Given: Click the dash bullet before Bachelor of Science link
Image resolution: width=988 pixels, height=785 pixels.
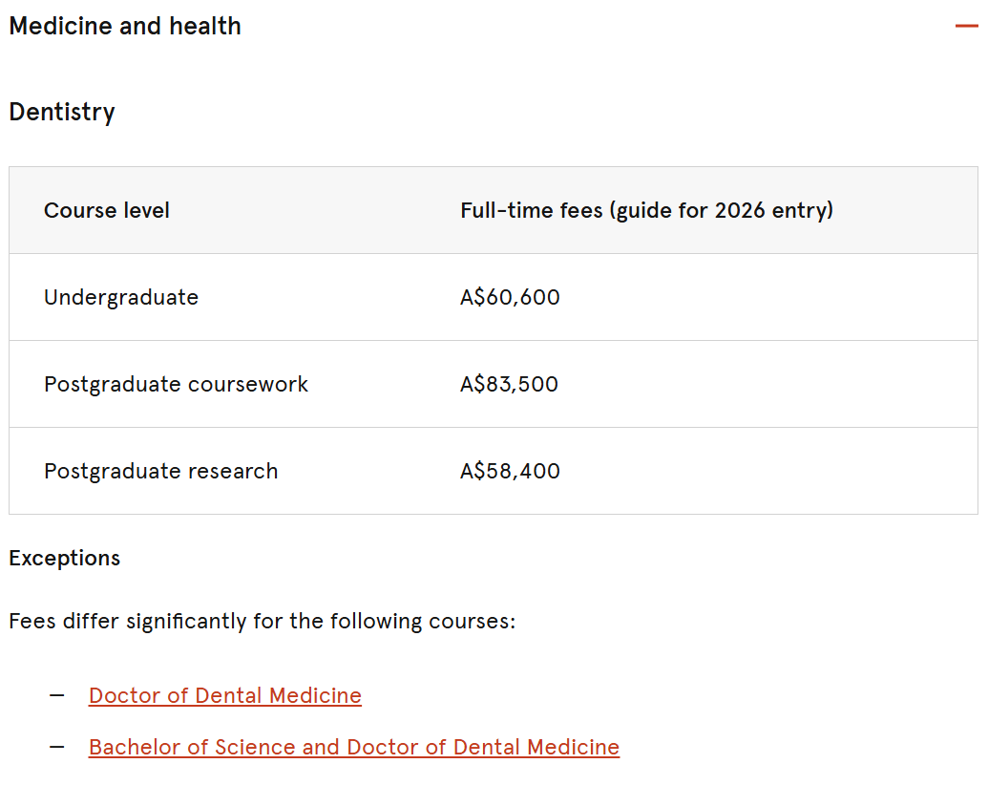Looking at the screenshot, I should [x=57, y=747].
